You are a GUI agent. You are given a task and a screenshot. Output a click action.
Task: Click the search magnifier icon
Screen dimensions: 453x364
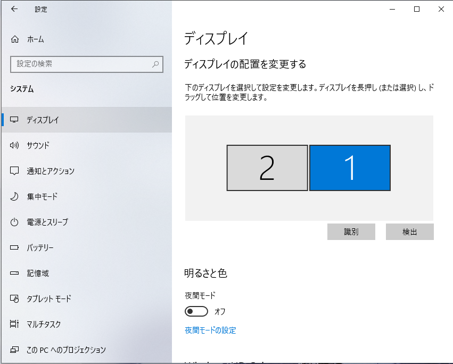point(155,64)
